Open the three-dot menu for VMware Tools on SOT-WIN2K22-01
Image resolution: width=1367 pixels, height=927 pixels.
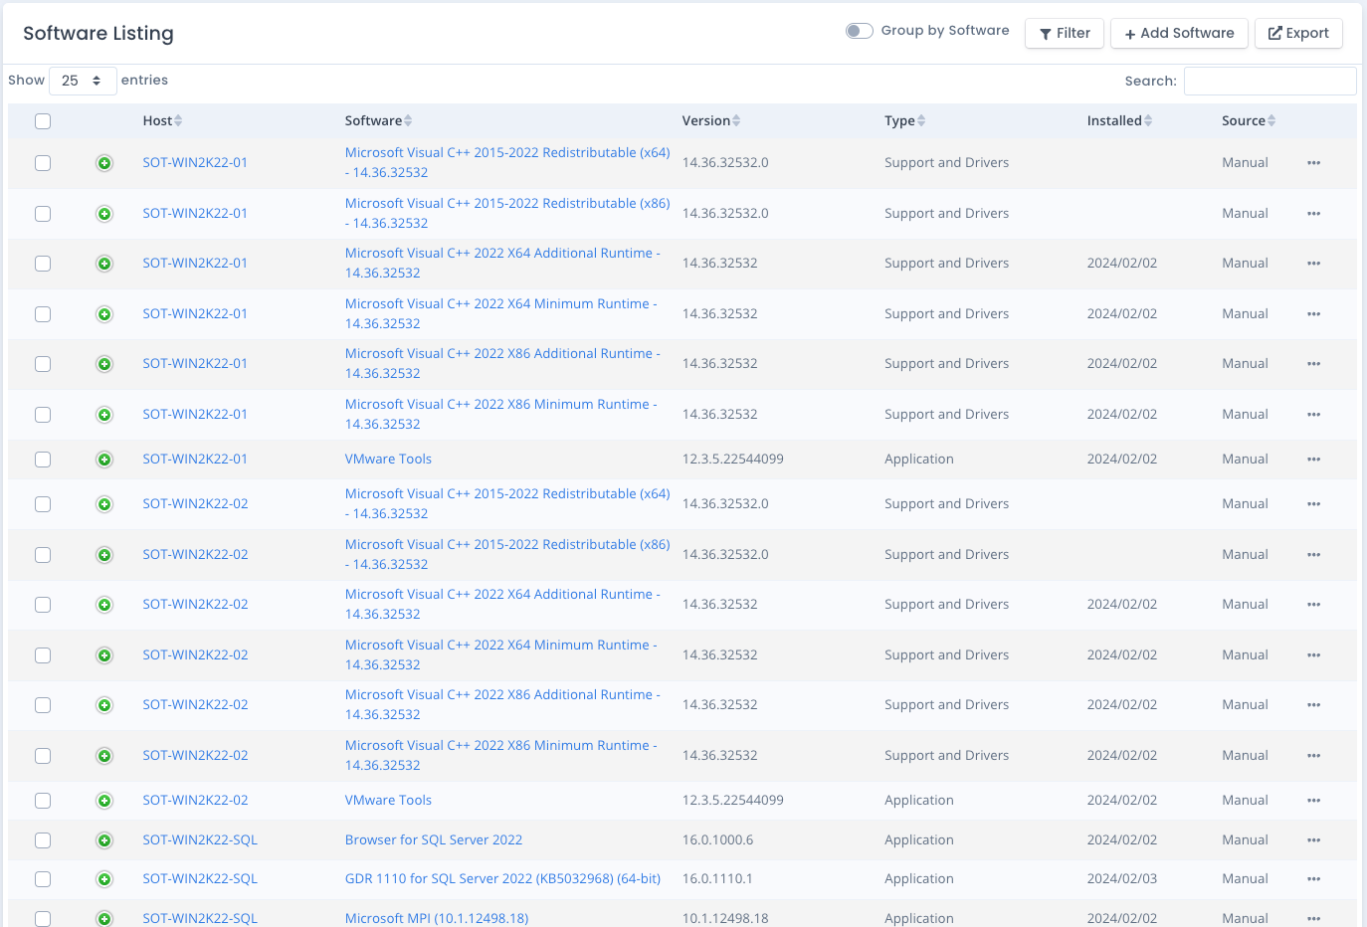point(1313,460)
